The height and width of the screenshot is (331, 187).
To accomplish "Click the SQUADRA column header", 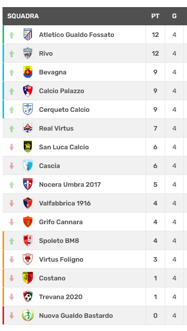I will tap(23, 16).
